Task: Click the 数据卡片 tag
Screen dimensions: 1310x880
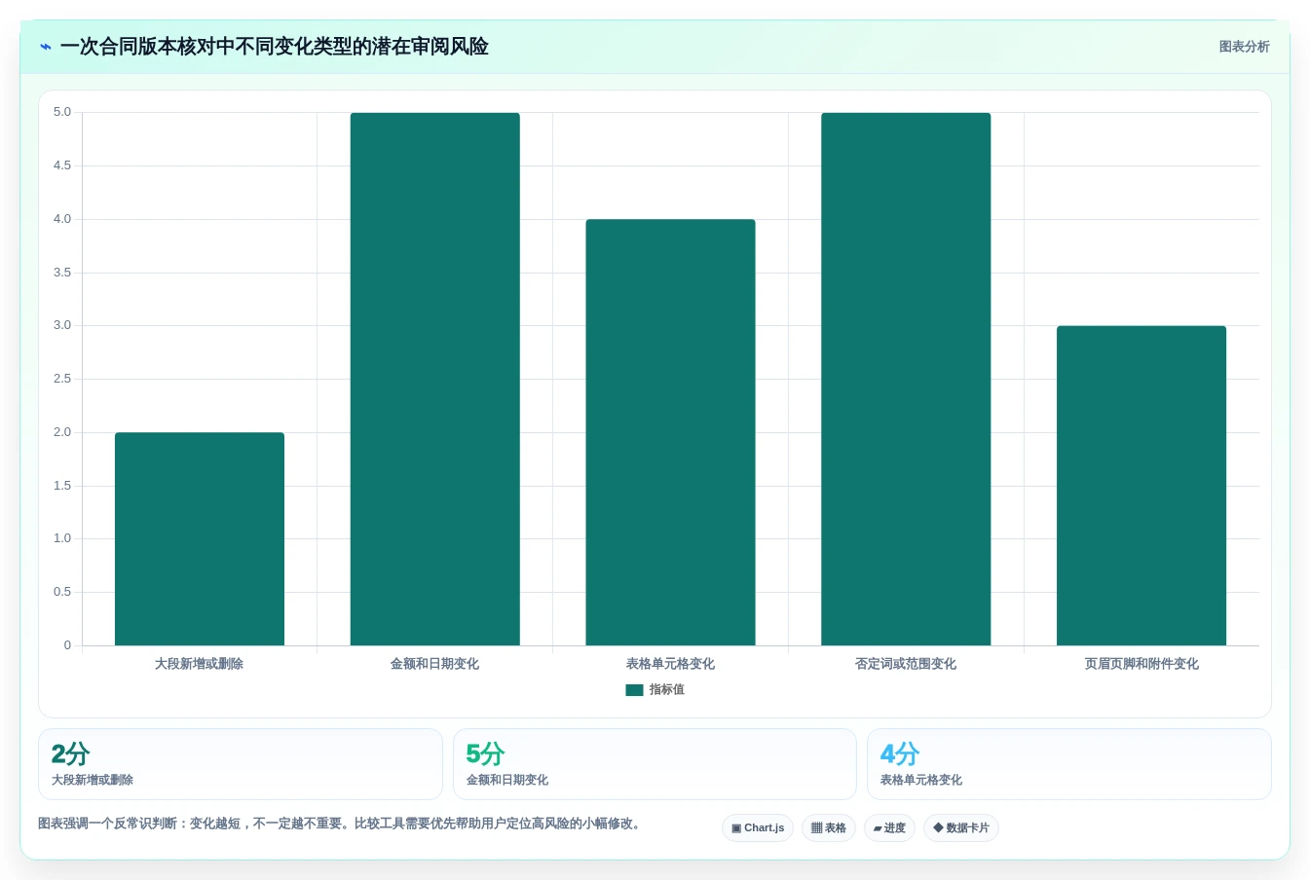Action: 961,828
